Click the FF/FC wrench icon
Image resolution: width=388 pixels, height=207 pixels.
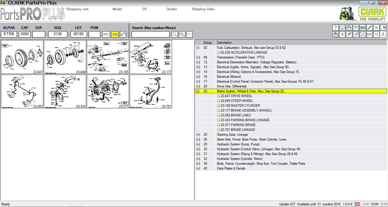coord(363,34)
